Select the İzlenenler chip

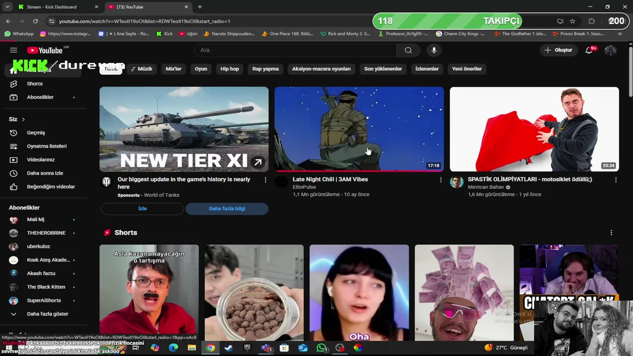[427, 69]
